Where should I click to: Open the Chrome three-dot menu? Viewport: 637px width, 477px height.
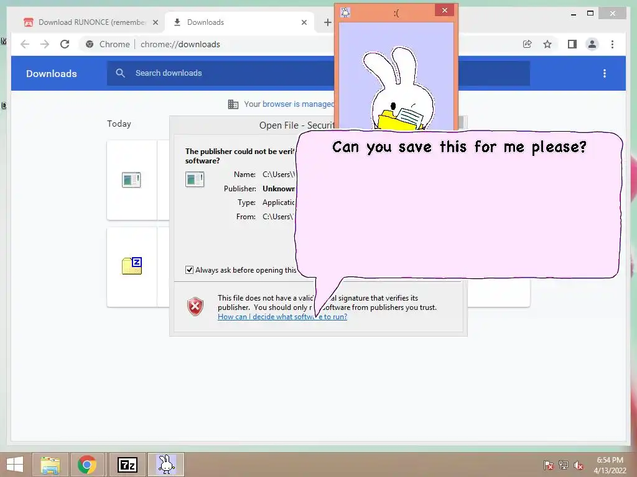612,44
